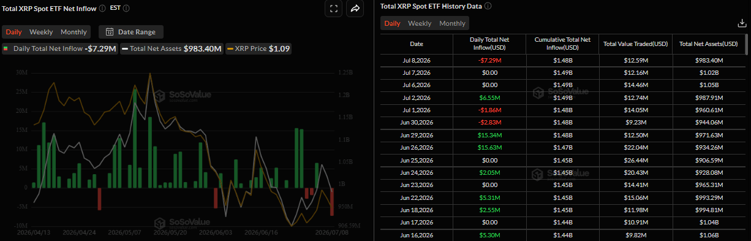Open the Date Range picker

click(131, 32)
